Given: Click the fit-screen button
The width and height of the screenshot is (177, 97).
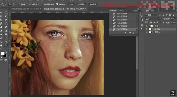Looking at the screenshot, I should tap(81, 4).
